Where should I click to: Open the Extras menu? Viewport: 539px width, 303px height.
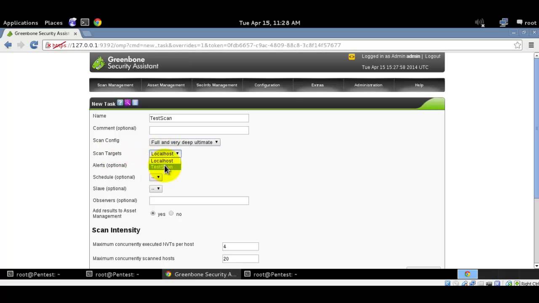click(318, 85)
